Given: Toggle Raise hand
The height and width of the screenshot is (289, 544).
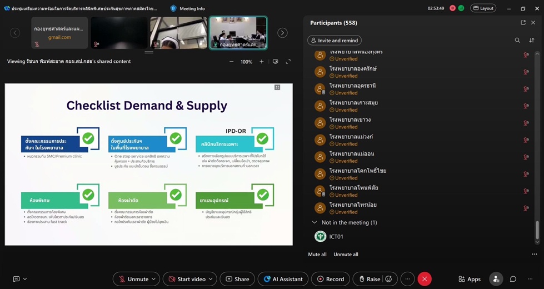Looking at the screenshot, I should [370, 279].
